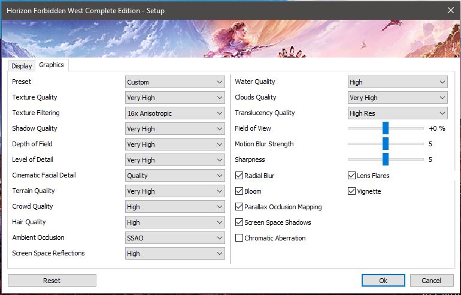This screenshot has height=295, width=461.
Task: Expand the Terrain Quality dropdown
Action: tap(175, 191)
